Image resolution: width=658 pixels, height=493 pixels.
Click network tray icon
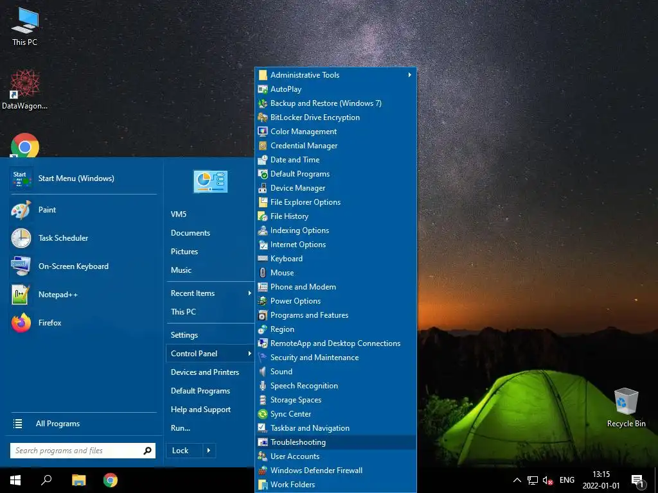(533, 480)
